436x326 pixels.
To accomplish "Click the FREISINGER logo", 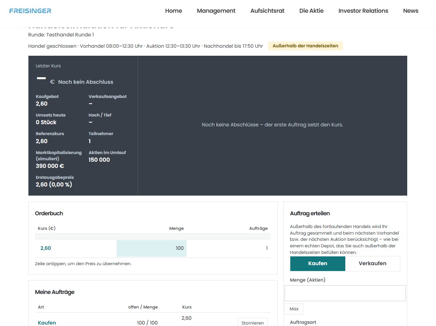I will click(30, 11).
